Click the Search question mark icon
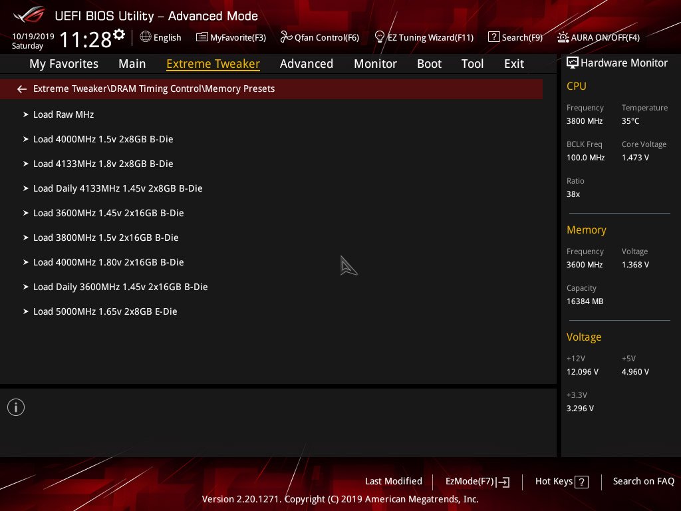Viewport: 681px width, 511px height. [x=494, y=37]
